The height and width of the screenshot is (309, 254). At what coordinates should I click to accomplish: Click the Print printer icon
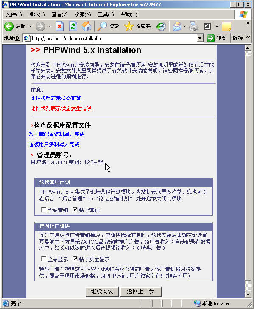click(194, 26)
